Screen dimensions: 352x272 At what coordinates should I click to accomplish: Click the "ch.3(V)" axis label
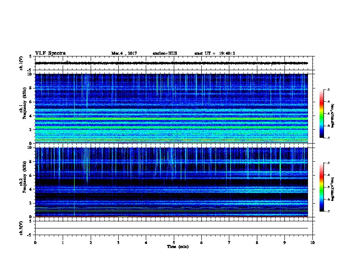[x=21, y=228]
